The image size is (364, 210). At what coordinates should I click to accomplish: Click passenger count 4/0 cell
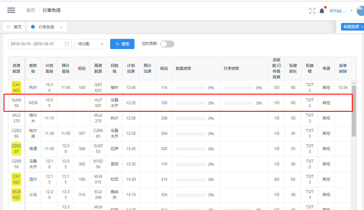pos(277,179)
